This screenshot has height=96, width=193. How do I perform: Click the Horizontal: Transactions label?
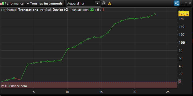coord(20,10)
